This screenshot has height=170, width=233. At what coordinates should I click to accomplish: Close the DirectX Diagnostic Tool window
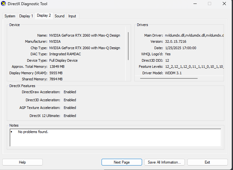tap(224, 4)
